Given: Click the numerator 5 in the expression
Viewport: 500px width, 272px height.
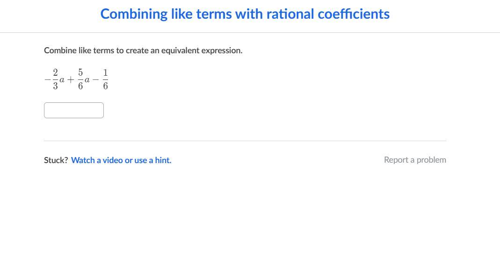Looking at the screenshot, I should (80, 73).
